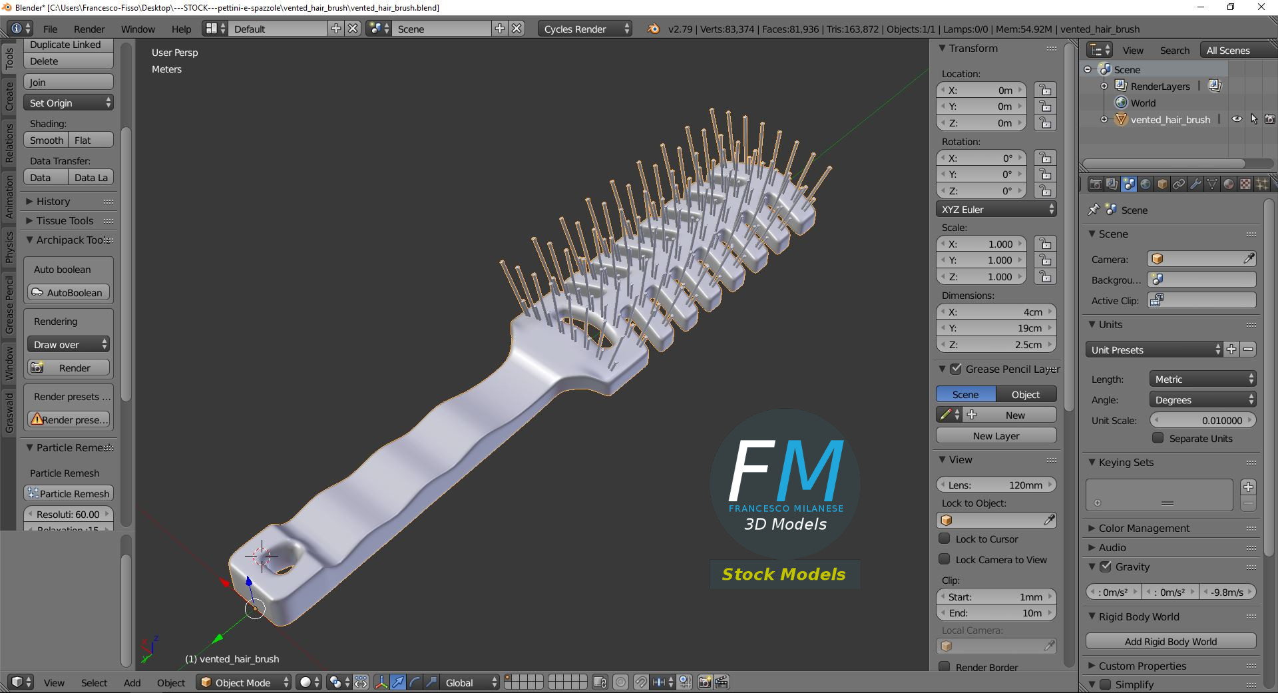Viewport: 1278px width, 693px height.
Task: Toggle selectability arrow for vented_hair_brush
Action: coord(1254,119)
